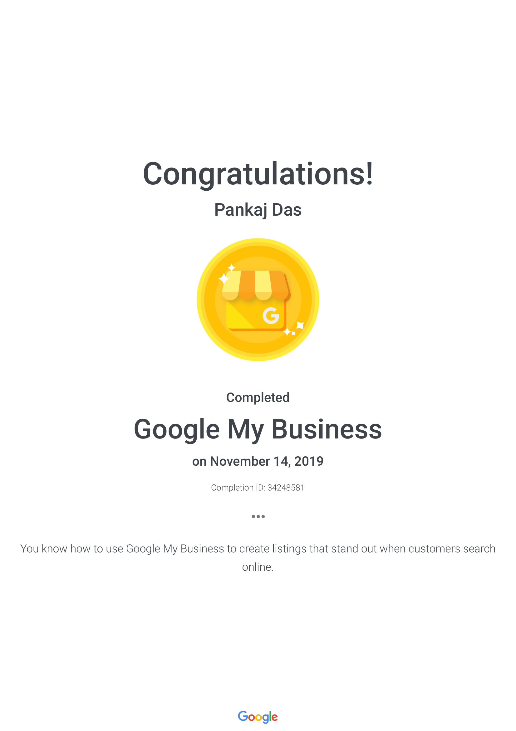Click the word online. on the last line
Image resolution: width=516 pixels, height=731 pixels.
(258, 567)
